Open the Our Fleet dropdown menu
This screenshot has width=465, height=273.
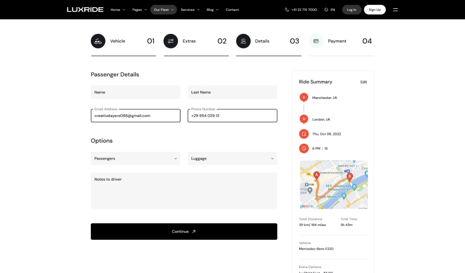click(164, 9)
